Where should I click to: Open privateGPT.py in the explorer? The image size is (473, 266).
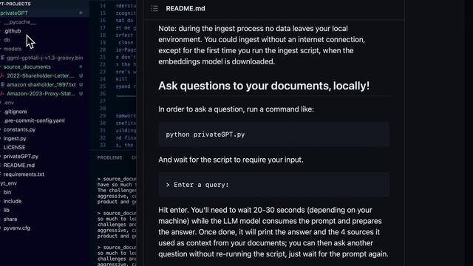coord(21,157)
